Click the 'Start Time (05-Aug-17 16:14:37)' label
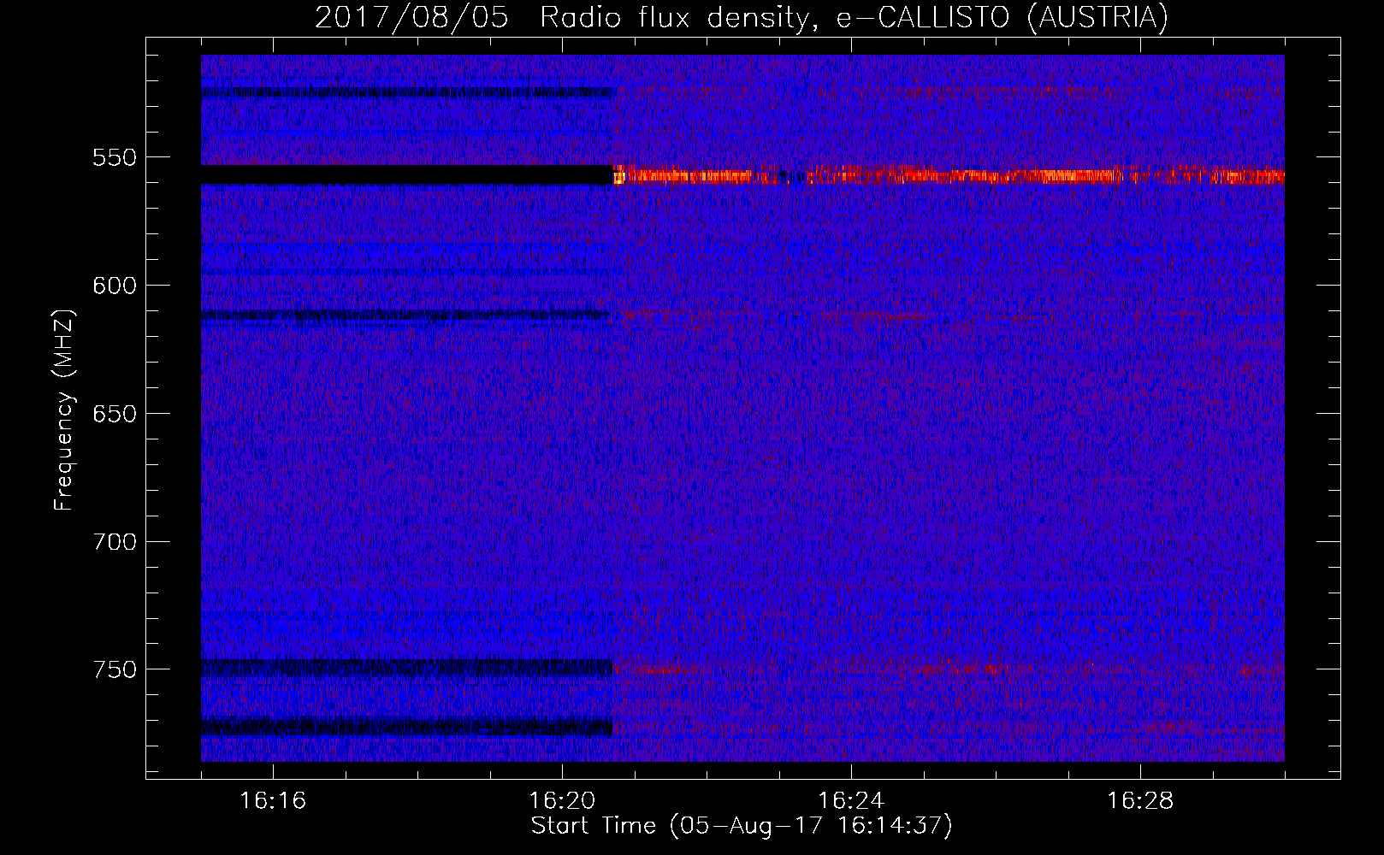This screenshot has height=855, width=1384. coord(742,826)
